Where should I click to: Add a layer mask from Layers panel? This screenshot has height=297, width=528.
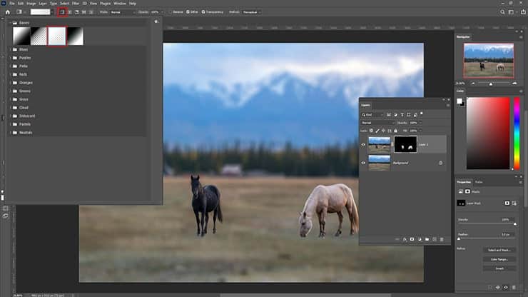click(412, 239)
